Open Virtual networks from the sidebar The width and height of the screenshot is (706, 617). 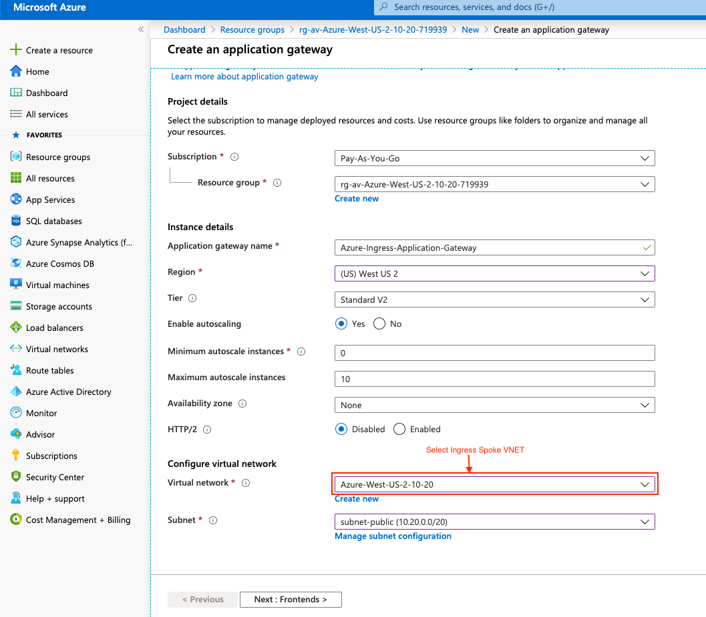[57, 348]
